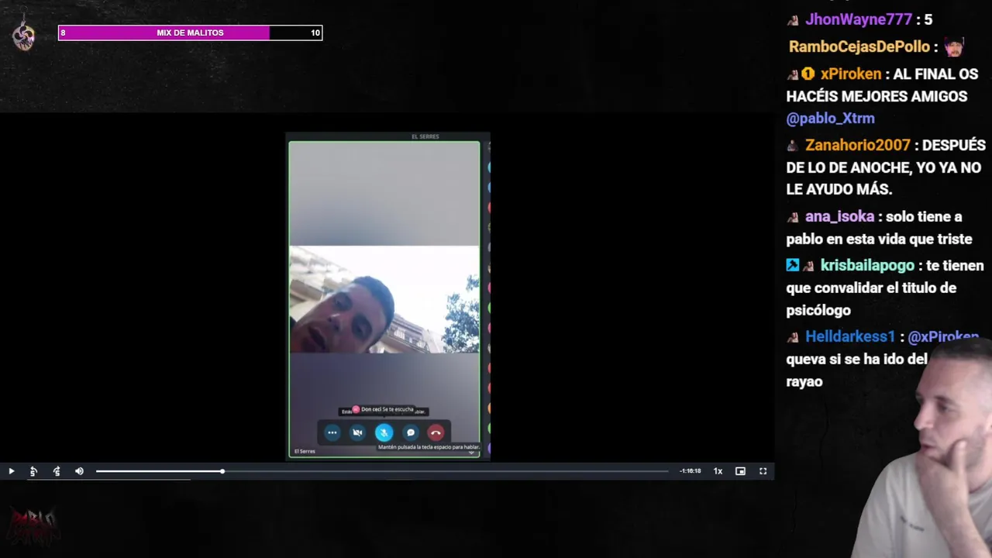Click the blue badge beside krisbailapogo

[x=792, y=265]
